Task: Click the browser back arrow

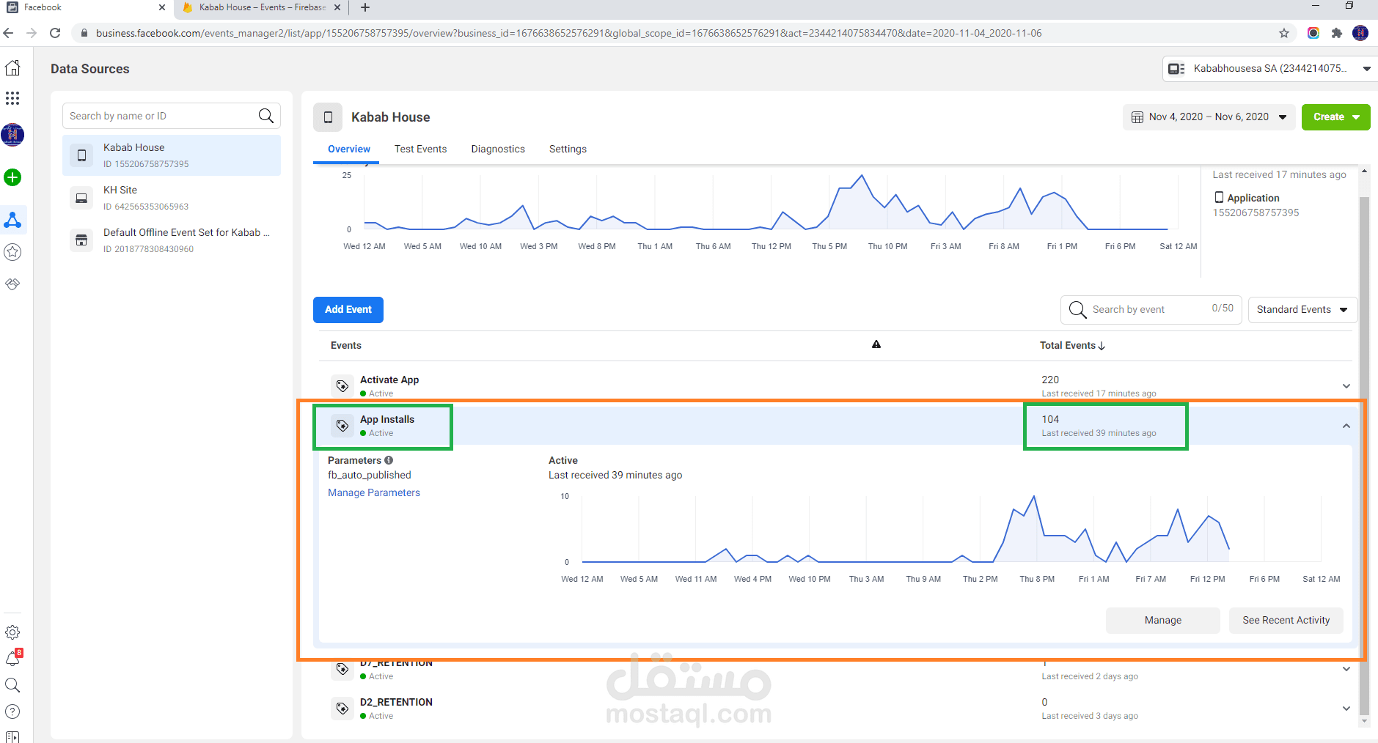Action: pyautogui.click(x=9, y=33)
